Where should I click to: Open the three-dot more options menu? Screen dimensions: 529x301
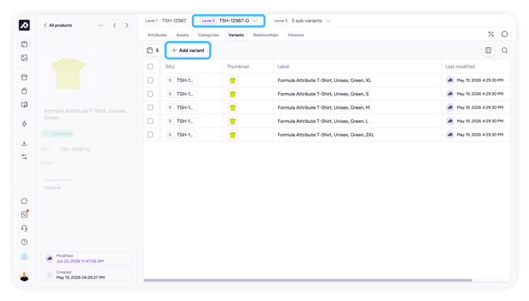100,25
